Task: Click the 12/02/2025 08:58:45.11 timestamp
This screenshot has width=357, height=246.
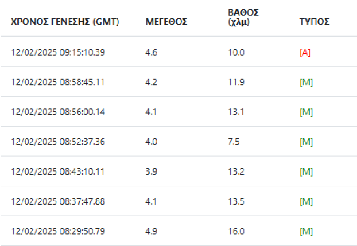Action: pyautogui.click(x=58, y=82)
